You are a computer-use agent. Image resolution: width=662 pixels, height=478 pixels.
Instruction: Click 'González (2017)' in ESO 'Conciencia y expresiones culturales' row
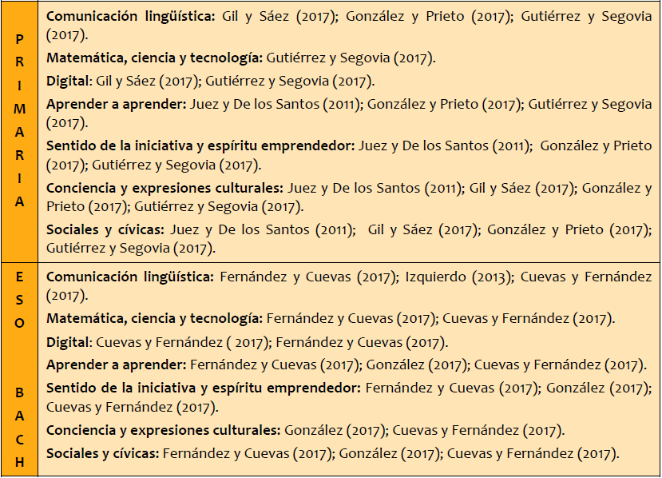click(x=335, y=431)
